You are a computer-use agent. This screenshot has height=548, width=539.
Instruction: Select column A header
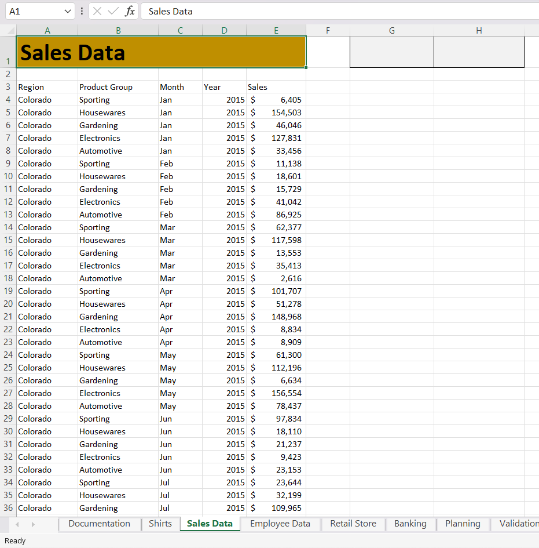coord(47,30)
